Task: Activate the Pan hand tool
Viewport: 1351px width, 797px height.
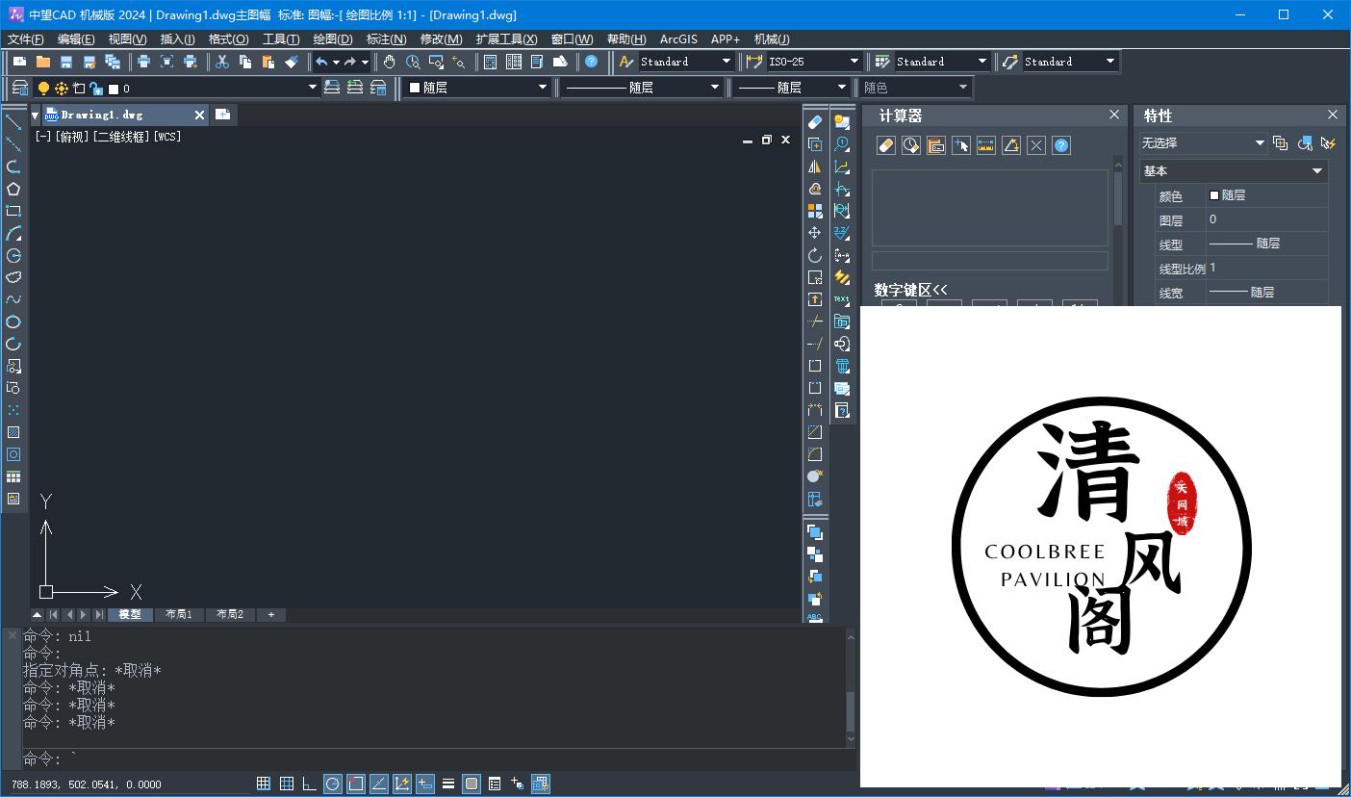Action: [389, 62]
